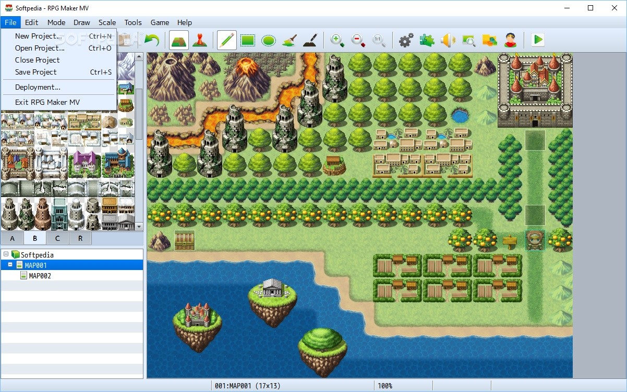Screen dimensions: 627x392
Task: Select the Ellipse drawing tool
Action: pos(269,40)
